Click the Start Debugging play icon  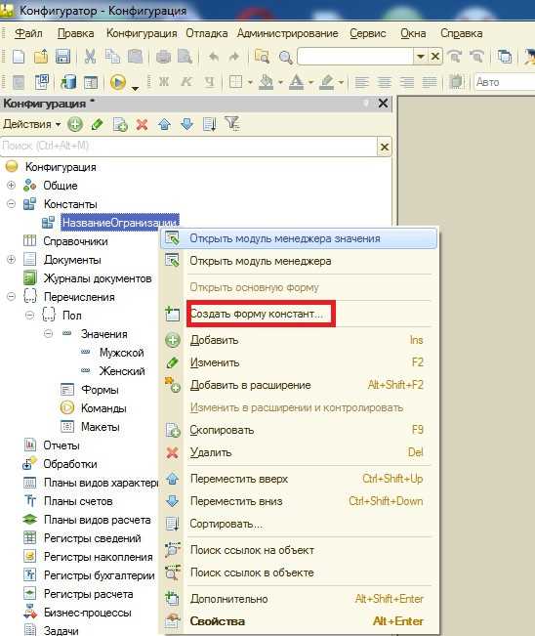point(117,82)
